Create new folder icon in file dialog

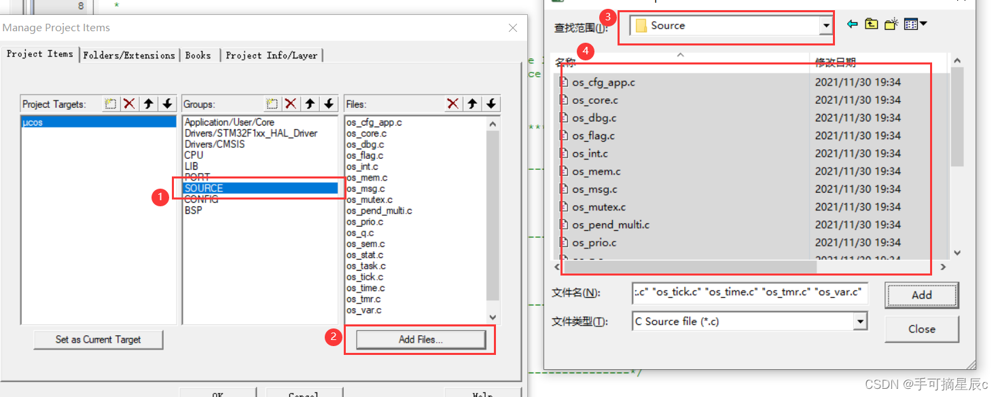pos(891,24)
